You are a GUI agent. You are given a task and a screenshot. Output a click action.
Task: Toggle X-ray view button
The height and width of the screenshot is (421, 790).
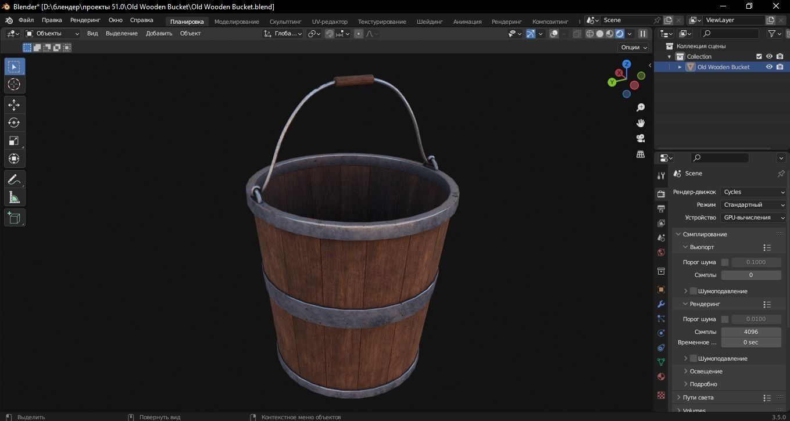point(577,34)
